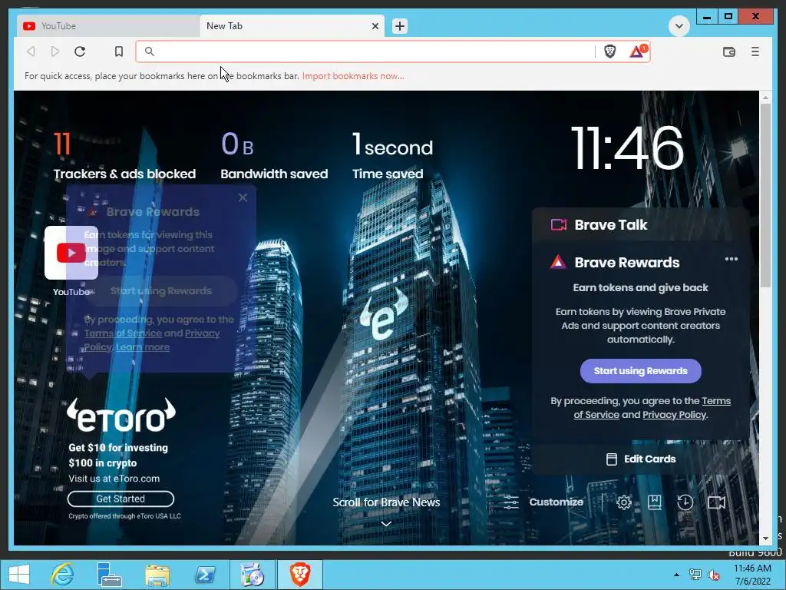Click the installer disc taskbar icon
This screenshot has height=590, width=786.
(x=252, y=575)
